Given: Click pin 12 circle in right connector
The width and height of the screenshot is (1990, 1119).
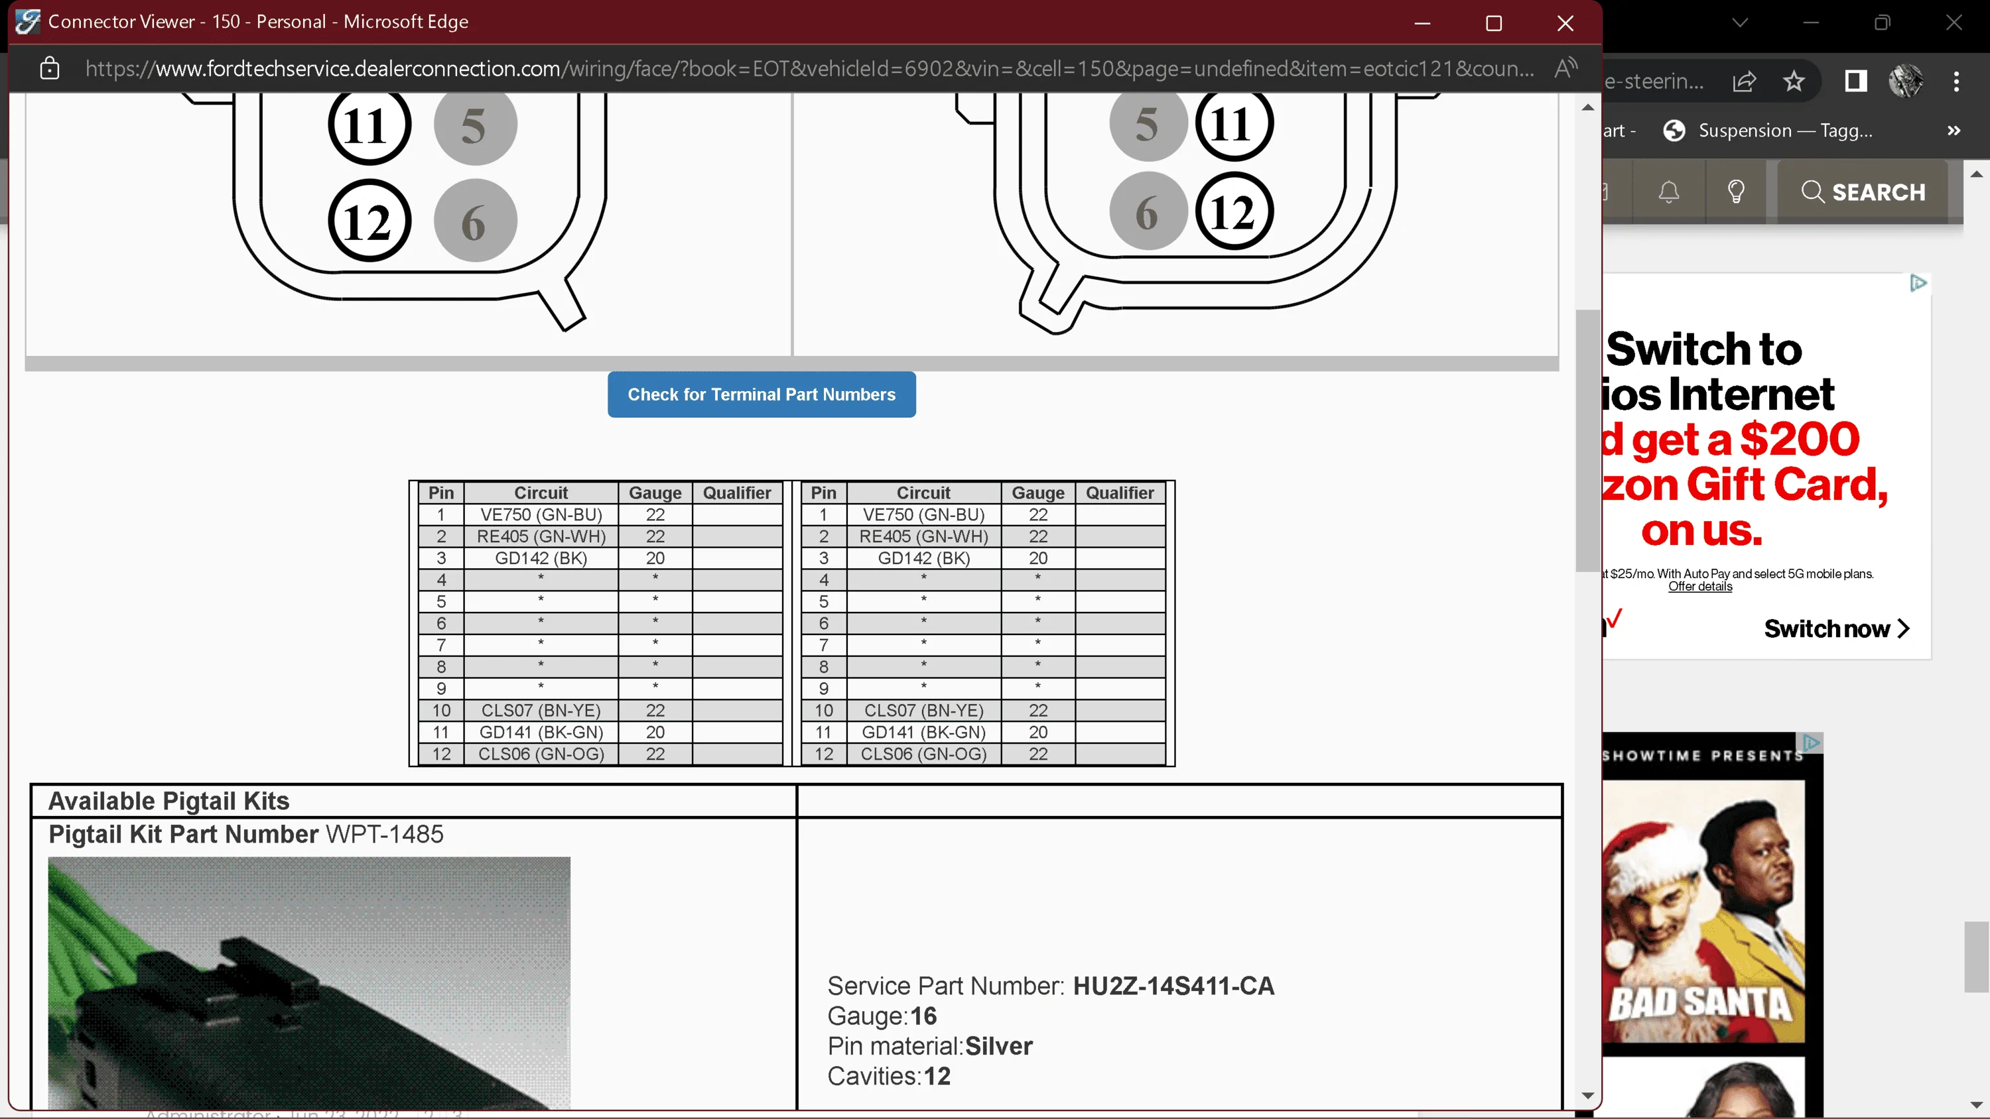Looking at the screenshot, I should click(1234, 211).
